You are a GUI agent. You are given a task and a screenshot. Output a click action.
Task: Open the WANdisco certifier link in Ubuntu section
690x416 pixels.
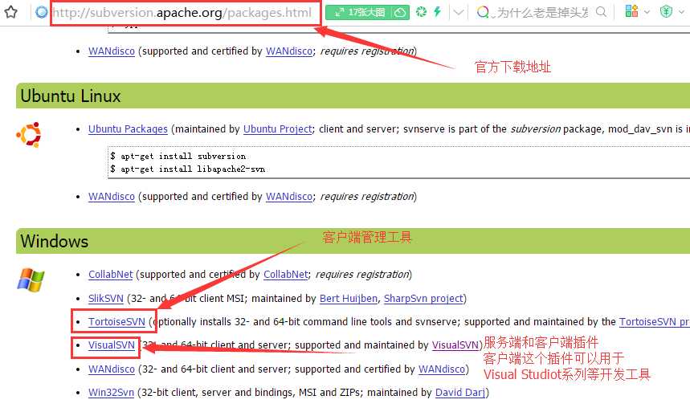coord(289,197)
